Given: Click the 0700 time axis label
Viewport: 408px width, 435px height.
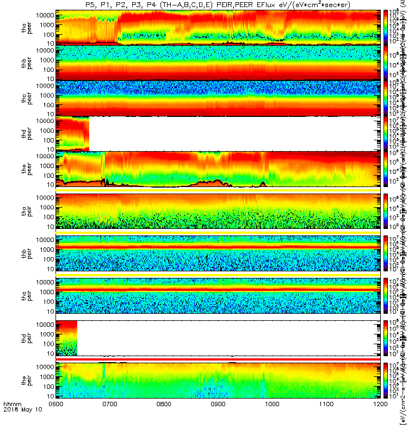Looking at the screenshot, I should (110, 404).
